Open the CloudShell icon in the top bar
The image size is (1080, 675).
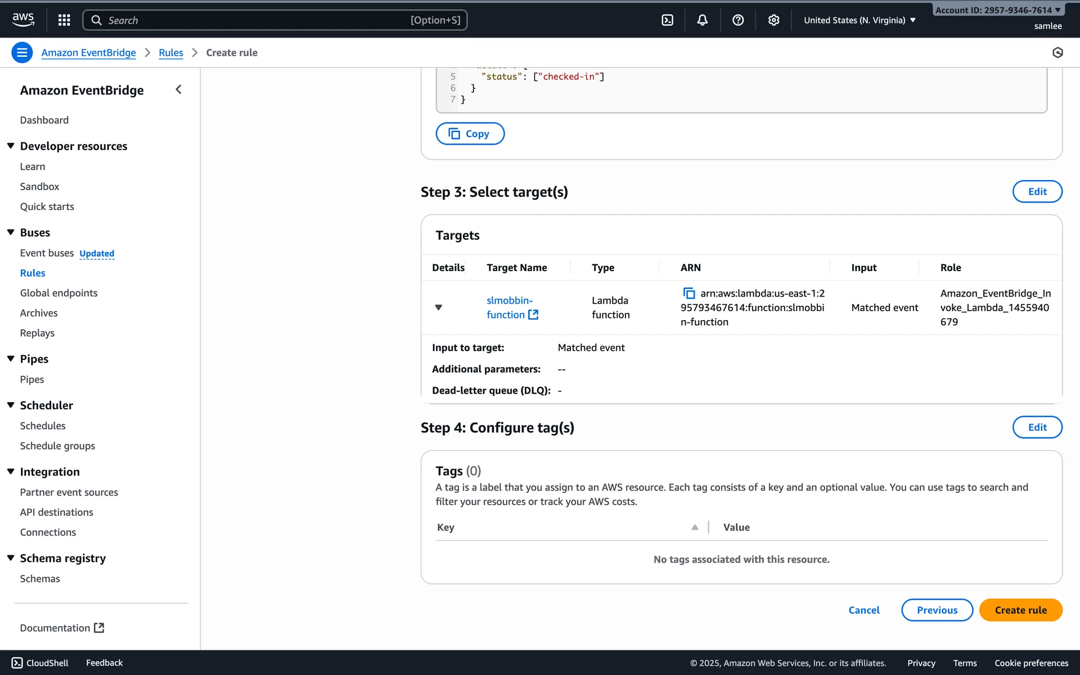coord(667,20)
